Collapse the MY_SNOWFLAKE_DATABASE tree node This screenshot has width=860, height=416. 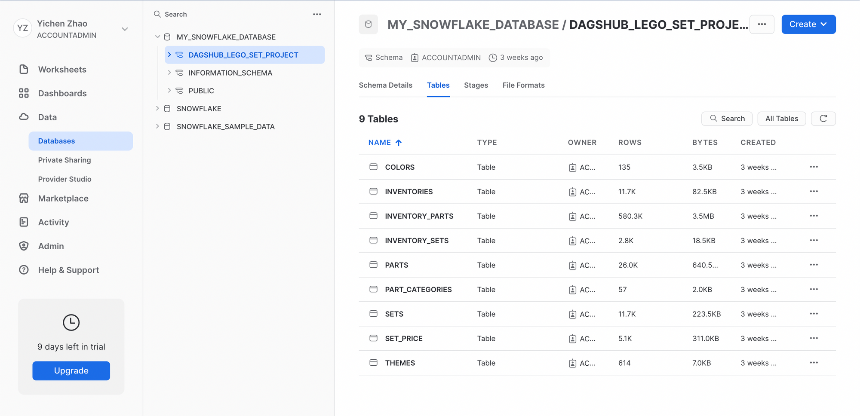[157, 37]
